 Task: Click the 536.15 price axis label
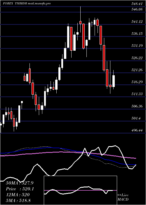click(137, 34)
